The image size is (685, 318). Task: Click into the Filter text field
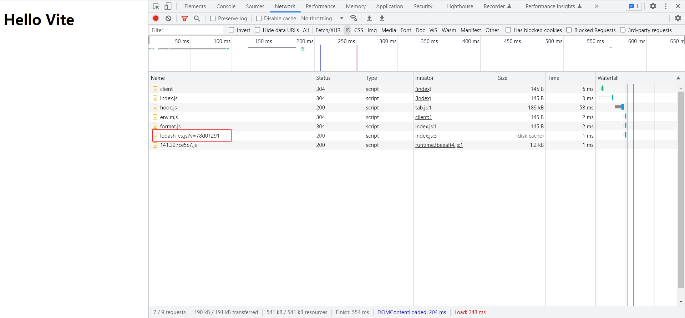tap(186, 30)
